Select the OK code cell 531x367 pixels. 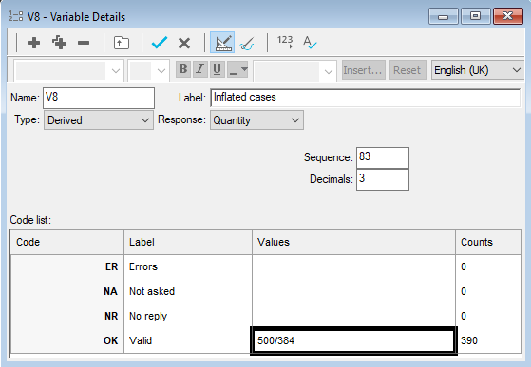(x=67, y=340)
